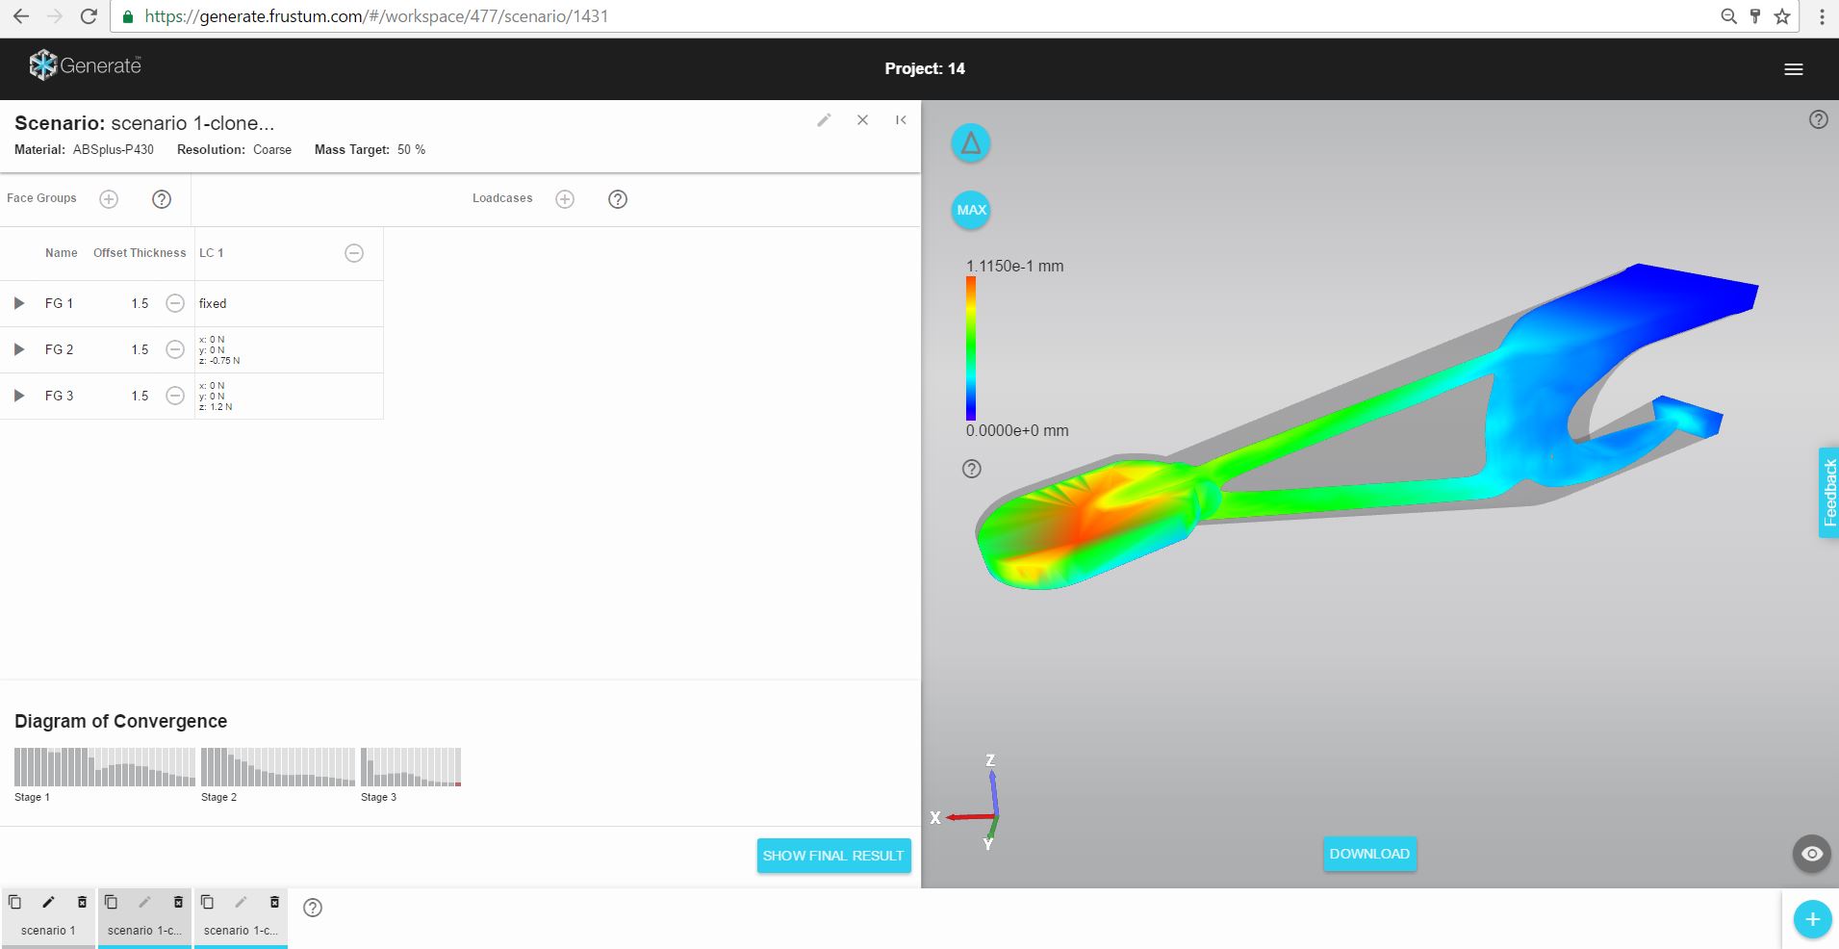Viewport: 1839px width, 949px height.
Task: Open viewport help at top right
Action: pos(1818,119)
